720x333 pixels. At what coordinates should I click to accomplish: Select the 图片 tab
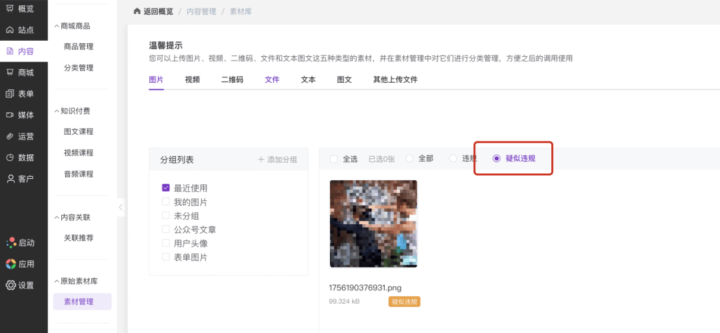(156, 79)
